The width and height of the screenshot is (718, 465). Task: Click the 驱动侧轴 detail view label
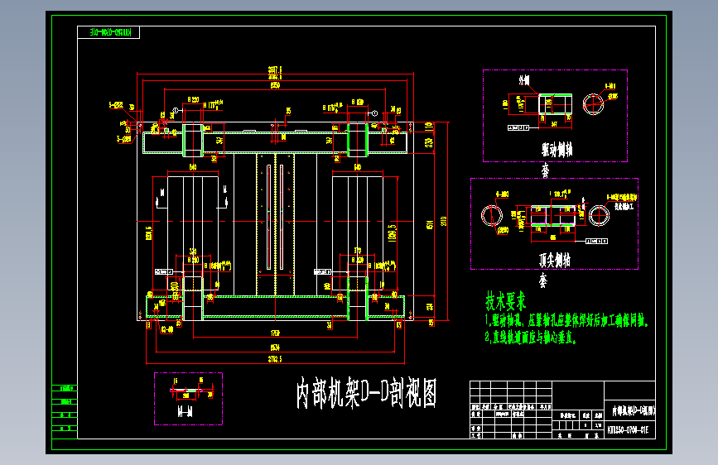557,150
